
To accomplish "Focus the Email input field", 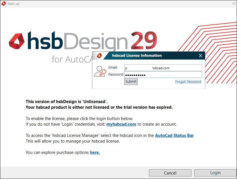I will [x=163, y=68].
